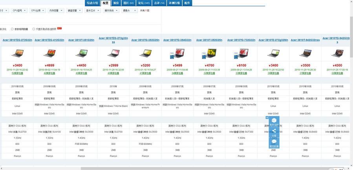Expand the 摄像头 dropdown filter
Image resolution: width=353 pixels, height=170 pixels.
pyautogui.click(x=129, y=10)
